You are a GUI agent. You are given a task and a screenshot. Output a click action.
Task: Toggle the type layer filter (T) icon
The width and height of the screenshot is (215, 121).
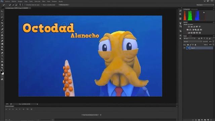pos(204,39)
